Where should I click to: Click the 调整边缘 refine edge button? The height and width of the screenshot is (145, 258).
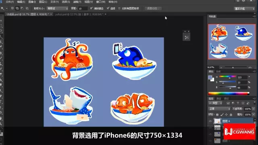pos(153,8)
